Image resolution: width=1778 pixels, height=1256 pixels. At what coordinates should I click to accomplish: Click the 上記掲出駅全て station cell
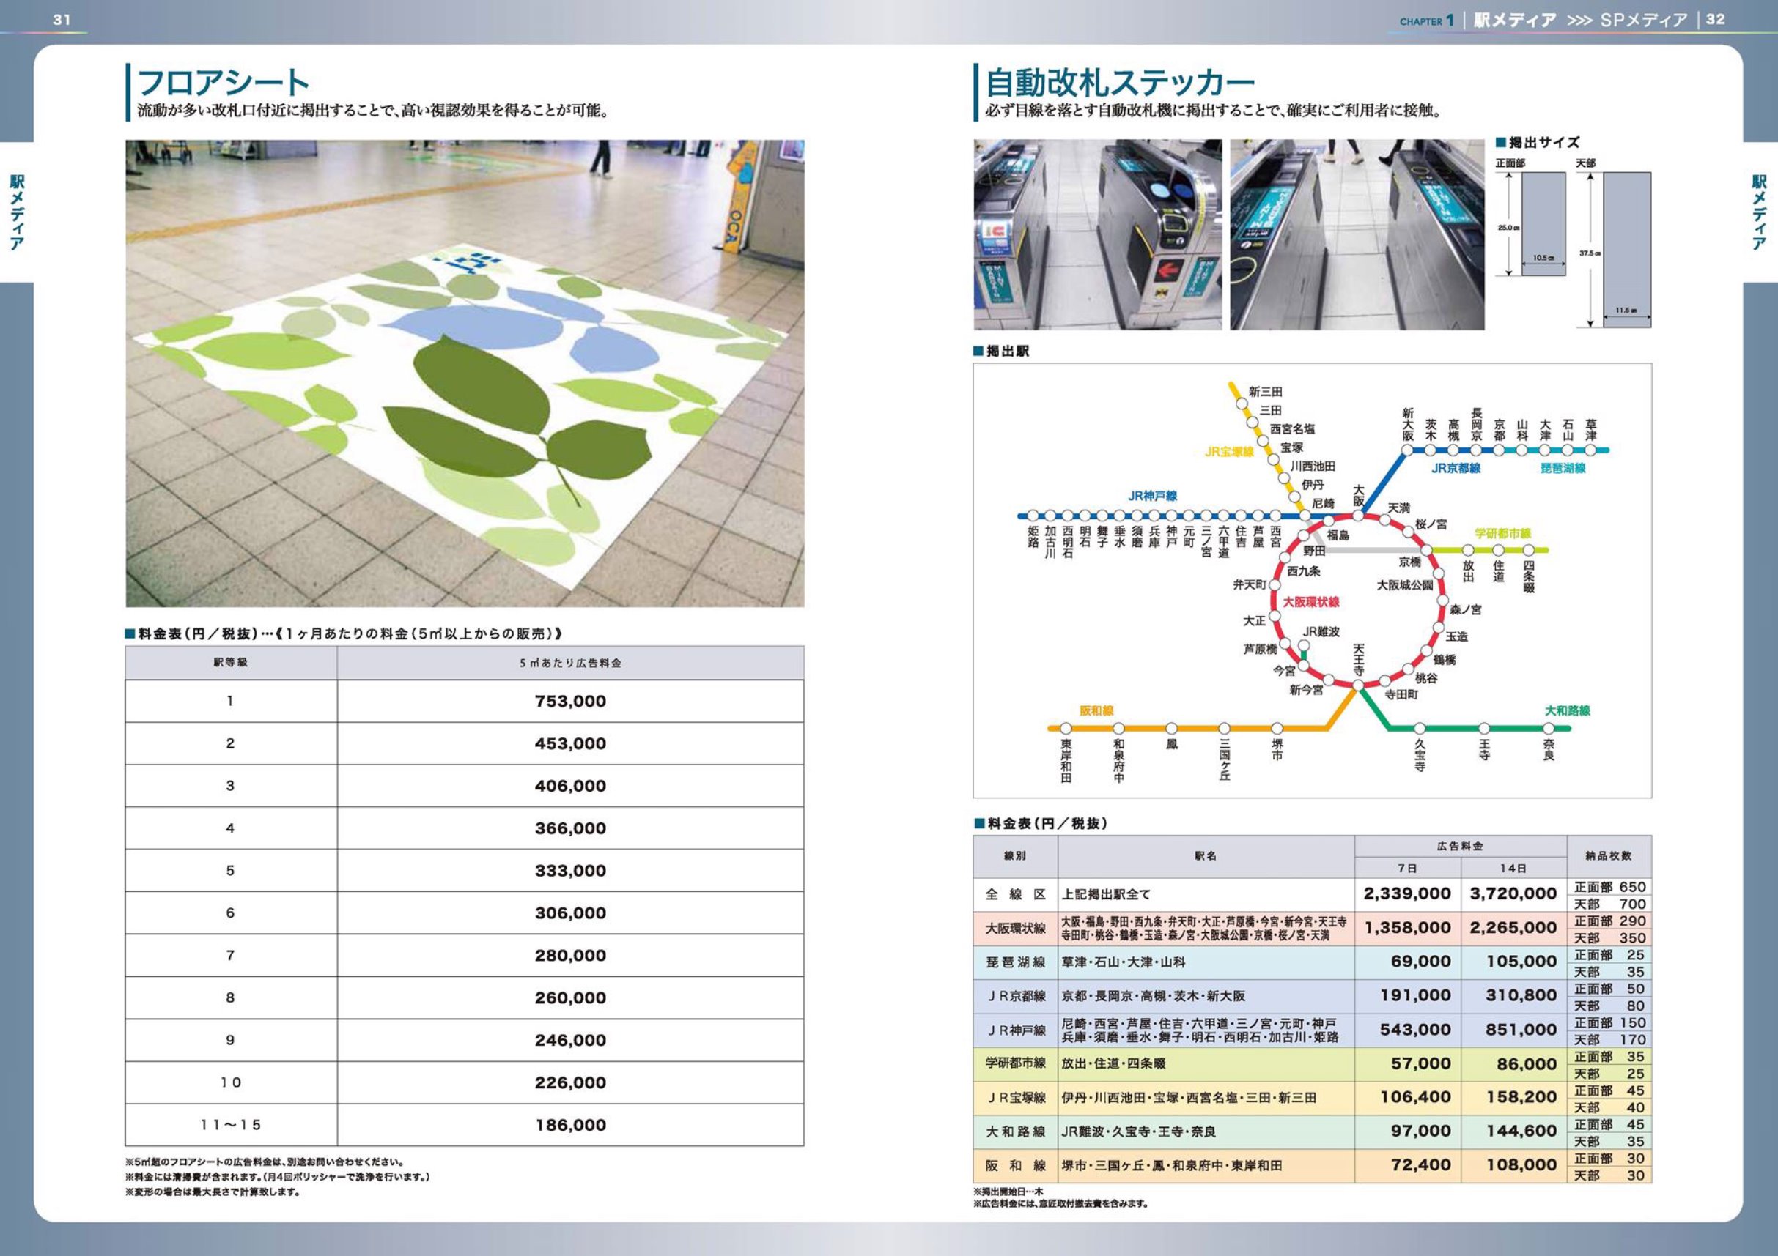pyautogui.click(x=1206, y=895)
